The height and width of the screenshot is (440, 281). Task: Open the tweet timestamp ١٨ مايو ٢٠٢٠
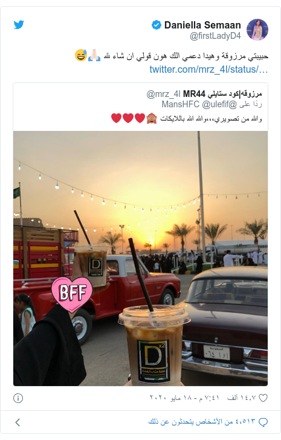click(x=184, y=398)
